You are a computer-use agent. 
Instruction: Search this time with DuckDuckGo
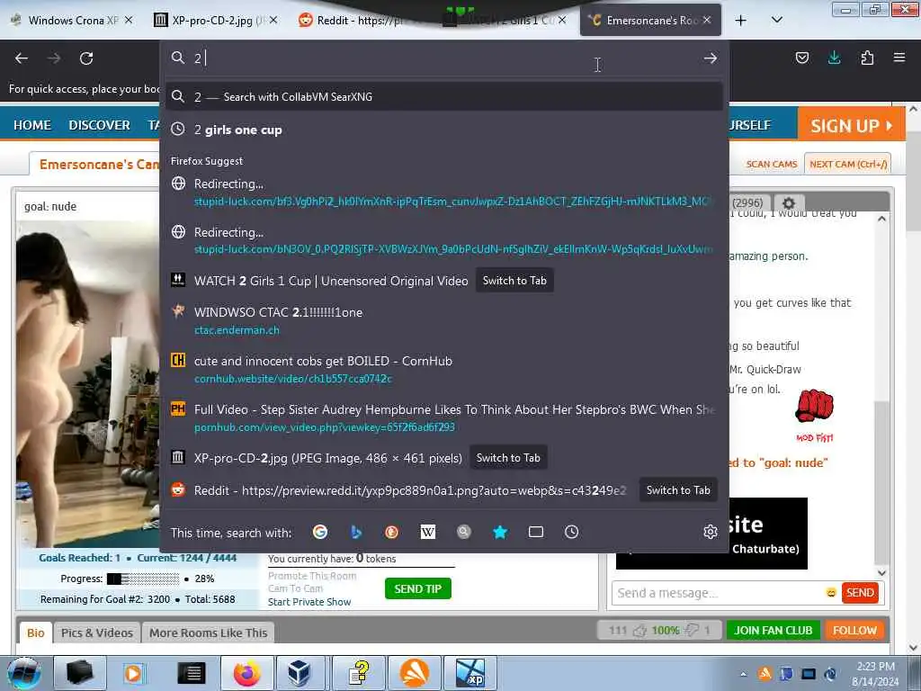392,533
